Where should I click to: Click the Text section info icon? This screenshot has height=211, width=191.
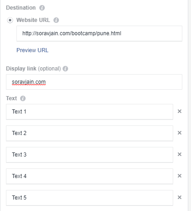pos(23,98)
